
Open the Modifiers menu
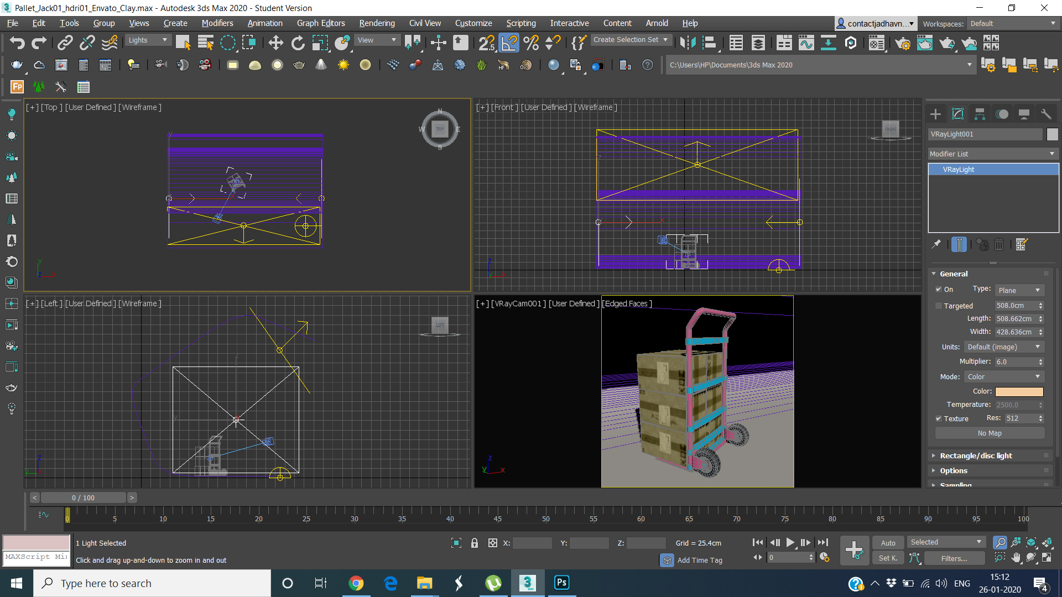pyautogui.click(x=217, y=23)
